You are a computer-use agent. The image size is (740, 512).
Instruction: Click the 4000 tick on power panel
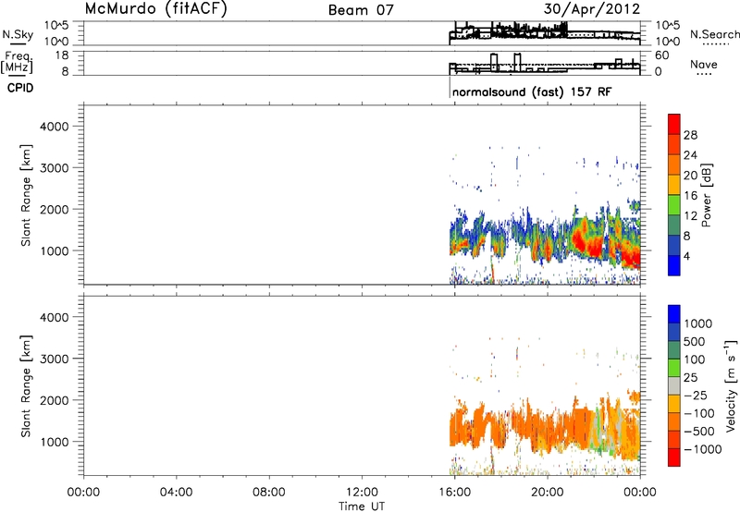pyautogui.click(x=54, y=127)
